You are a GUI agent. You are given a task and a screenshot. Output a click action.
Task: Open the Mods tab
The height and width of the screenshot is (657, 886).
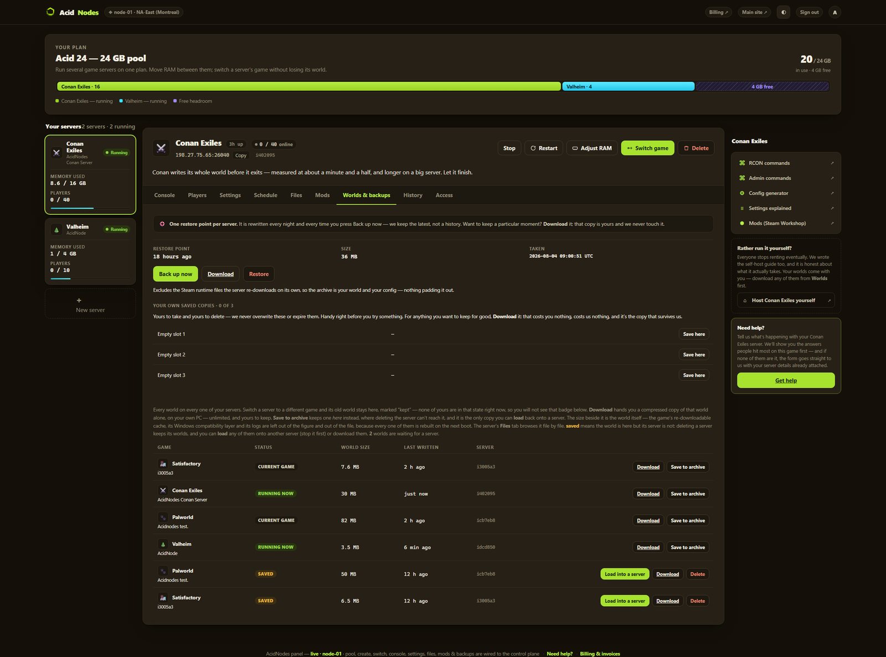[322, 195]
